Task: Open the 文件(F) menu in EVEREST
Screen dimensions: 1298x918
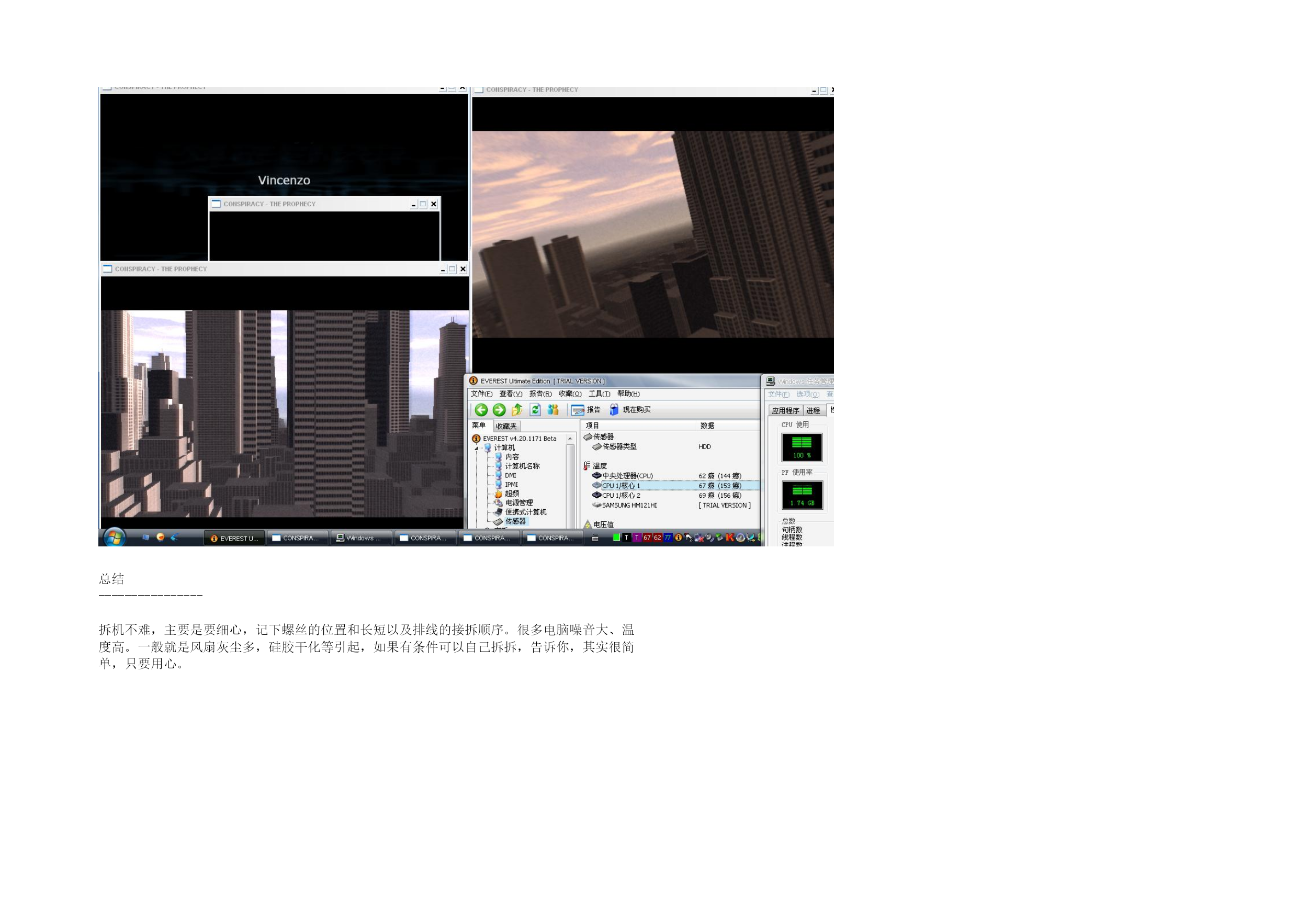Action: [481, 394]
